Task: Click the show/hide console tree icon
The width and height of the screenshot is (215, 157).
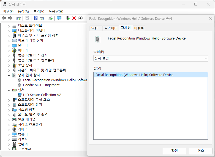Action: pyautogui.click(x=18, y=18)
